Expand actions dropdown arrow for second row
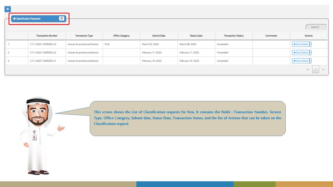The width and height of the screenshot is (333, 187). pos(311,52)
